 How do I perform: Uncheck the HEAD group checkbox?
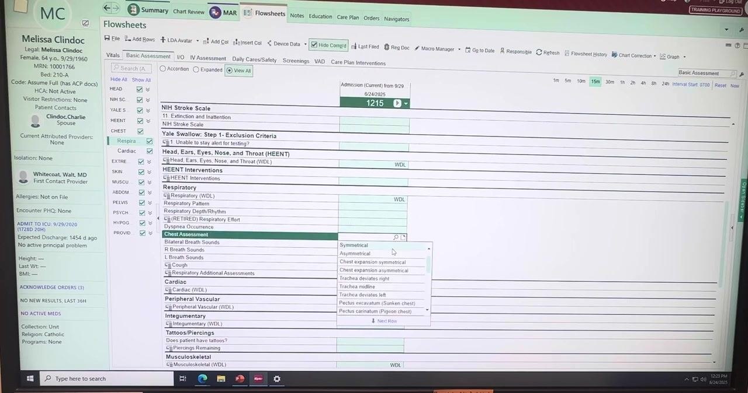coord(140,89)
